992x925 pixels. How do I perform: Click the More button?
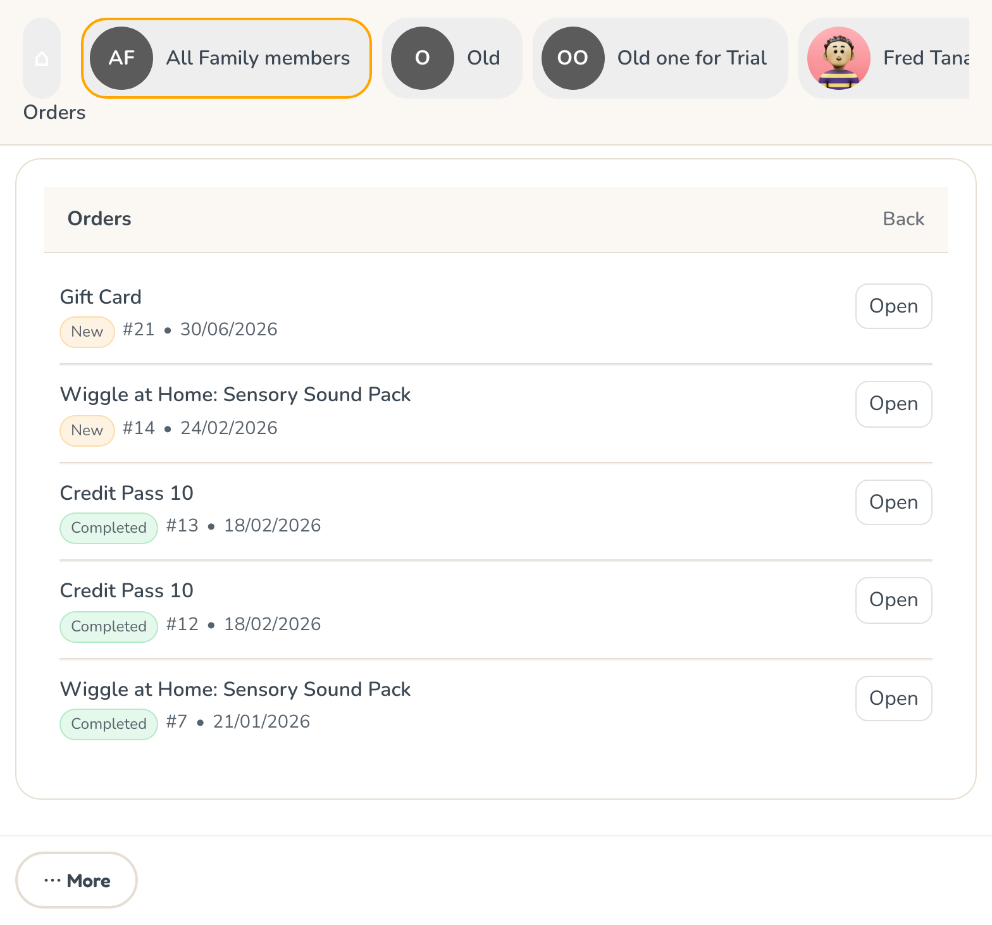tap(77, 880)
